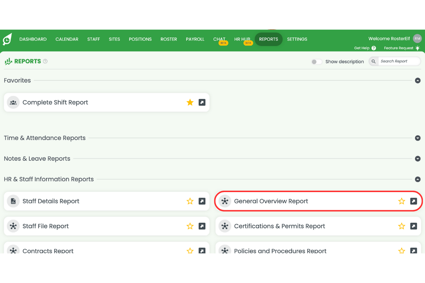Viewport: 425px width, 283px height.
Task: Open Certifications & Permits Report launch icon
Action: [x=413, y=226]
